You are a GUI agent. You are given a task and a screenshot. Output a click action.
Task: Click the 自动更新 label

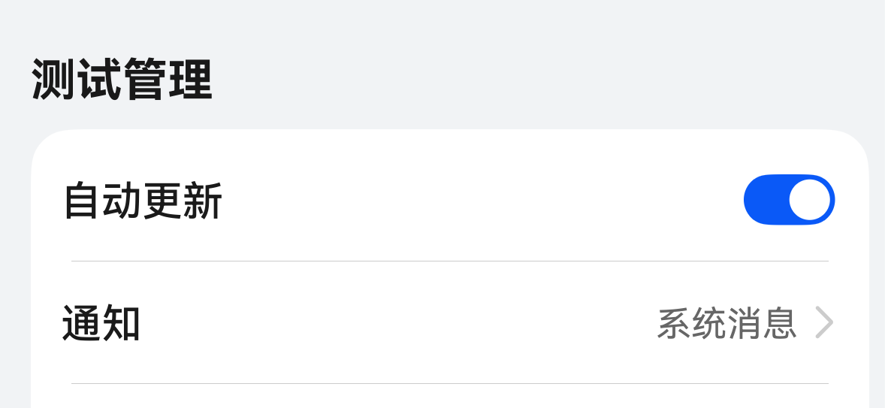point(143,201)
